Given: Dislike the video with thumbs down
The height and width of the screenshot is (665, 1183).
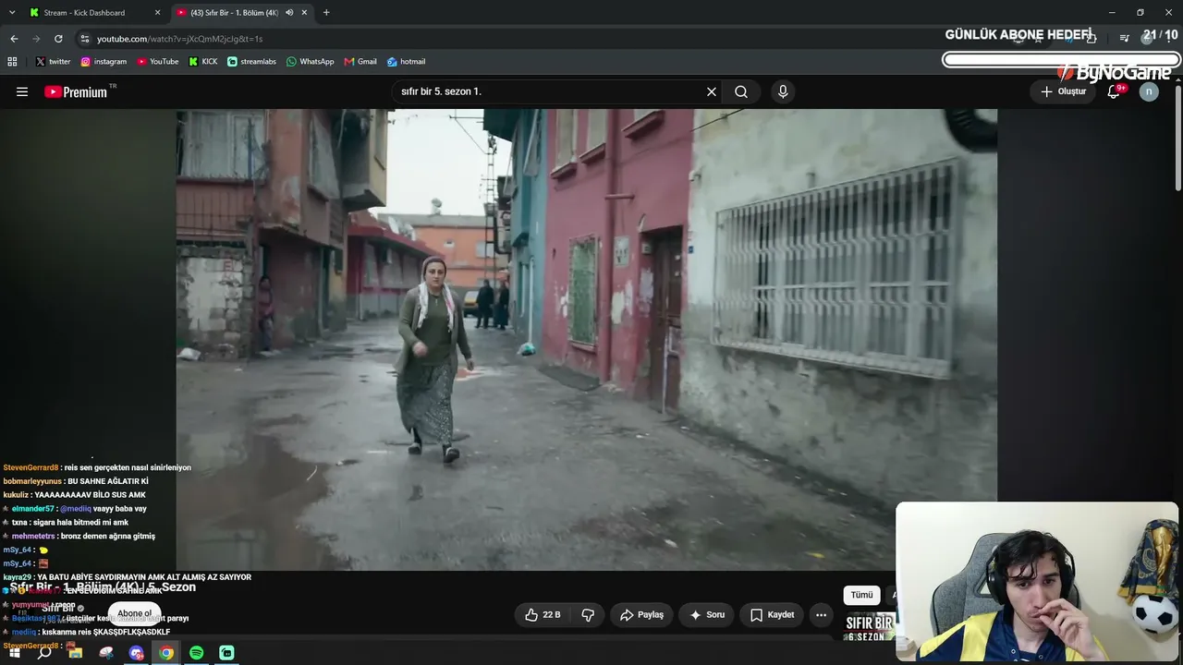Looking at the screenshot, I should point(588,614).
